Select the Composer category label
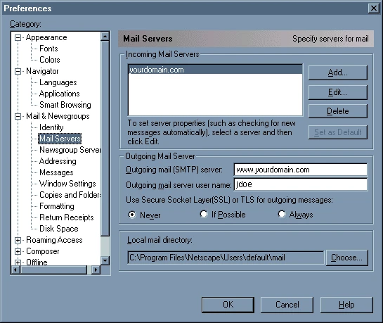This screenshot has height=323, width=383. 42,251
